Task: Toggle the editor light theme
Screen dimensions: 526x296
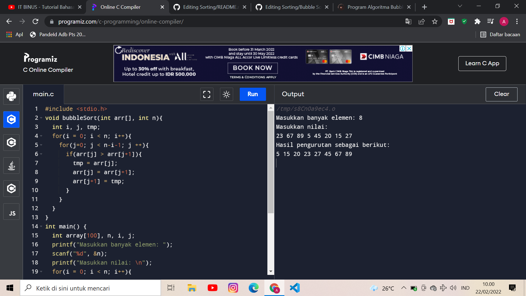Action: pos(226,94)
